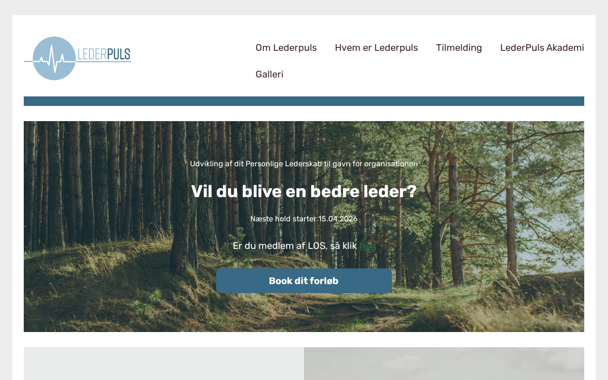Click the Næste hold starter text
The width and height of the screenshot is (608, 380).
pyautogui.click(x=283, y=219)
